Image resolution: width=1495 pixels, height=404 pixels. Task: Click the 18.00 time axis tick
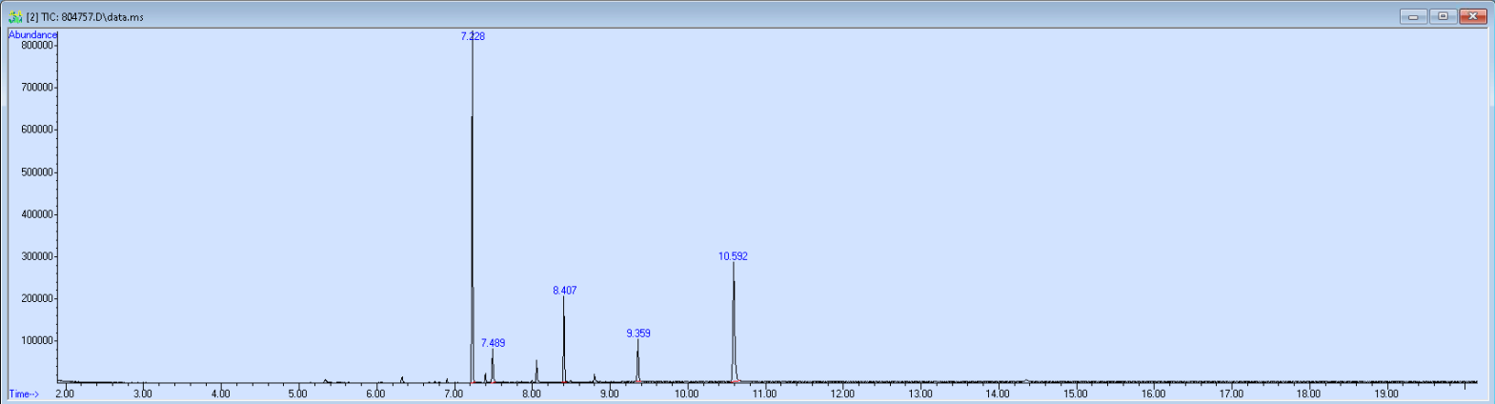1308,394
